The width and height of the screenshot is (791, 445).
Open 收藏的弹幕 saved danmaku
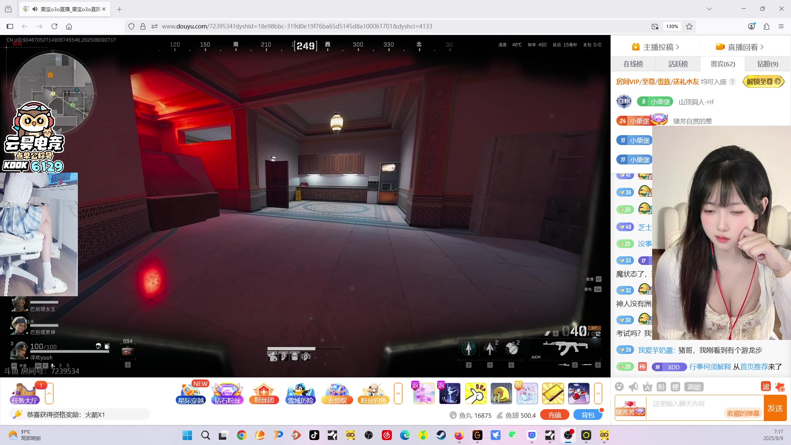(743, 413)
